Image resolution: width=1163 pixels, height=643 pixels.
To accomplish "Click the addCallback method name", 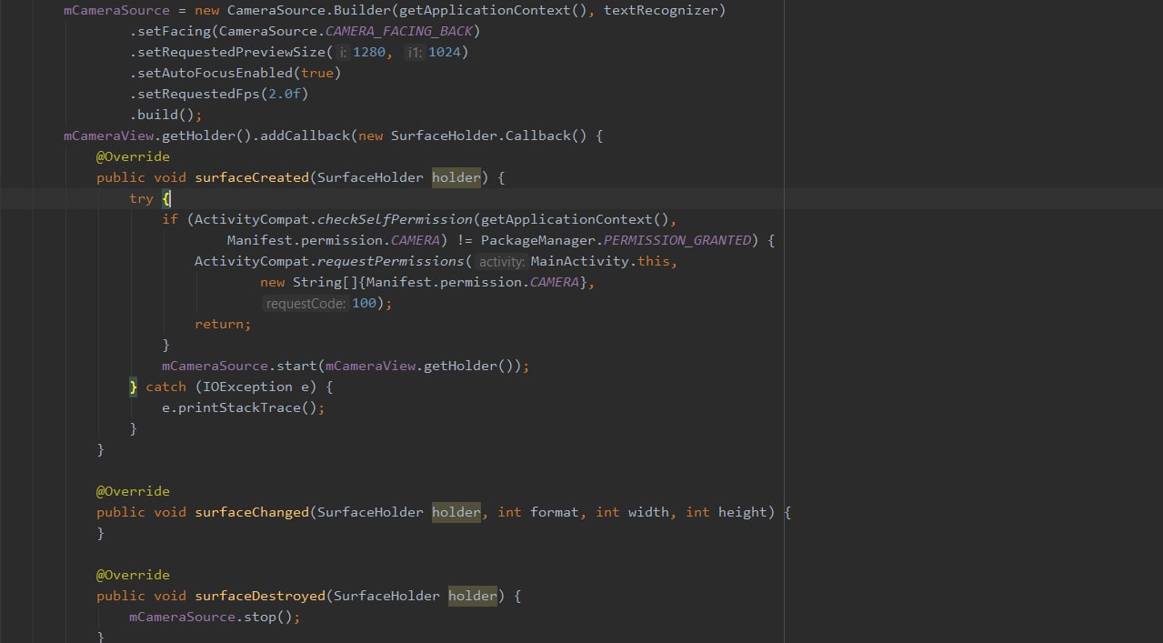I will pos(305,136).
